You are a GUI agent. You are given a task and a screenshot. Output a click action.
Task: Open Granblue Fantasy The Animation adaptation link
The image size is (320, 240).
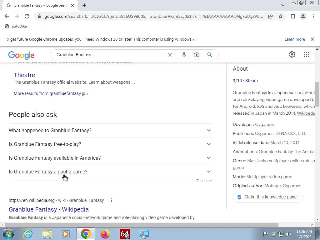pyautogui.click(x=287, y=152)
